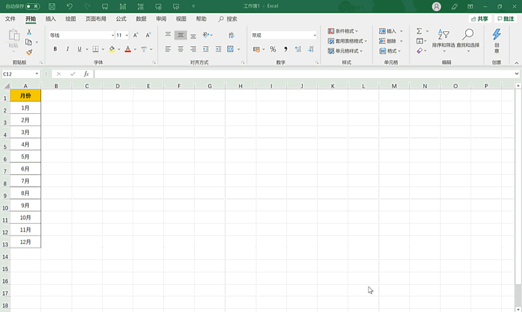
Task: Apply italic formatting
Action: [68, 49]
